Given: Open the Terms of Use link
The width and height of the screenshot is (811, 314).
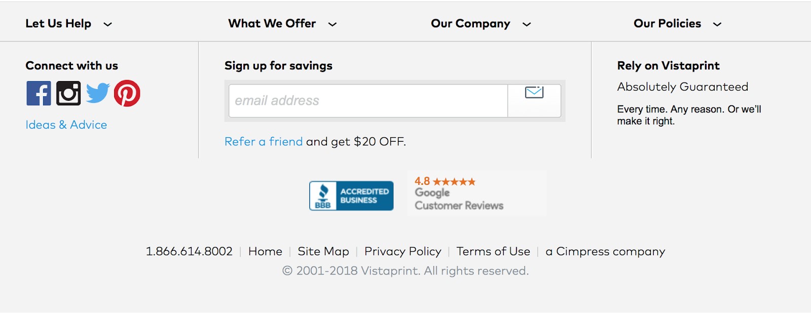Looking at the screenshot, I should click(x=493, y=252).
